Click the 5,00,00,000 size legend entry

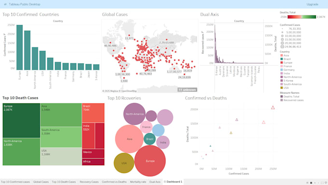coord(291,32)
